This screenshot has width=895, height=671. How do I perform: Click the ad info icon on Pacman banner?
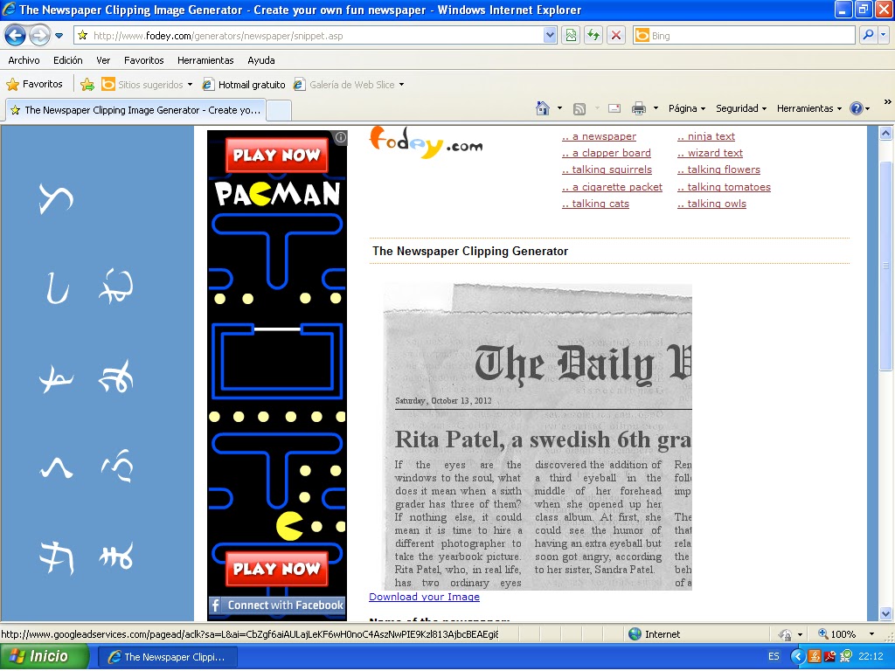click(341, 137)
